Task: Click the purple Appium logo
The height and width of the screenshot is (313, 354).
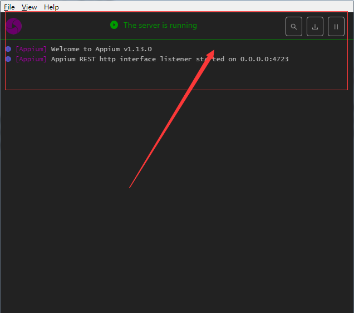Action: [x=13, y=26]
